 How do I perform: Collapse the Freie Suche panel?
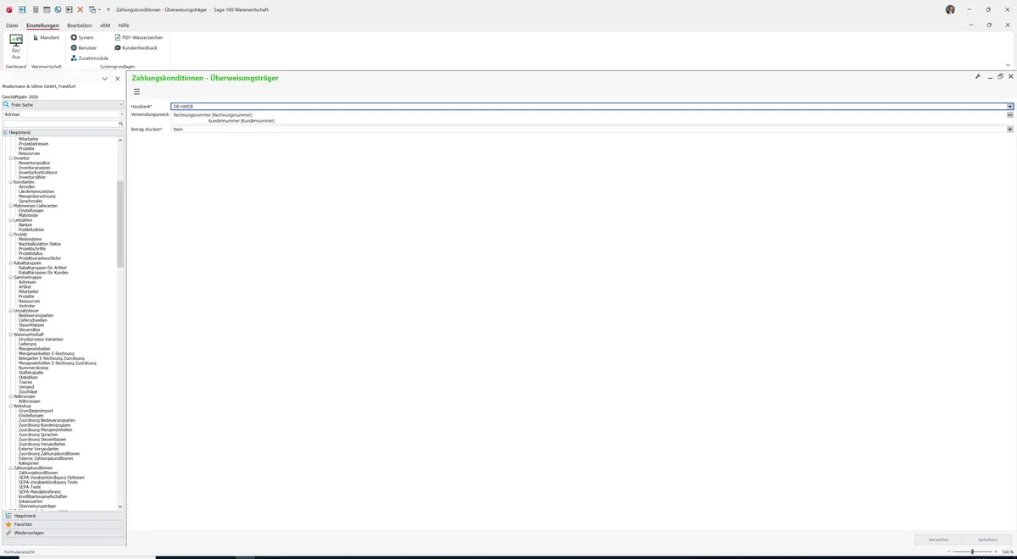tap(121, 104)
